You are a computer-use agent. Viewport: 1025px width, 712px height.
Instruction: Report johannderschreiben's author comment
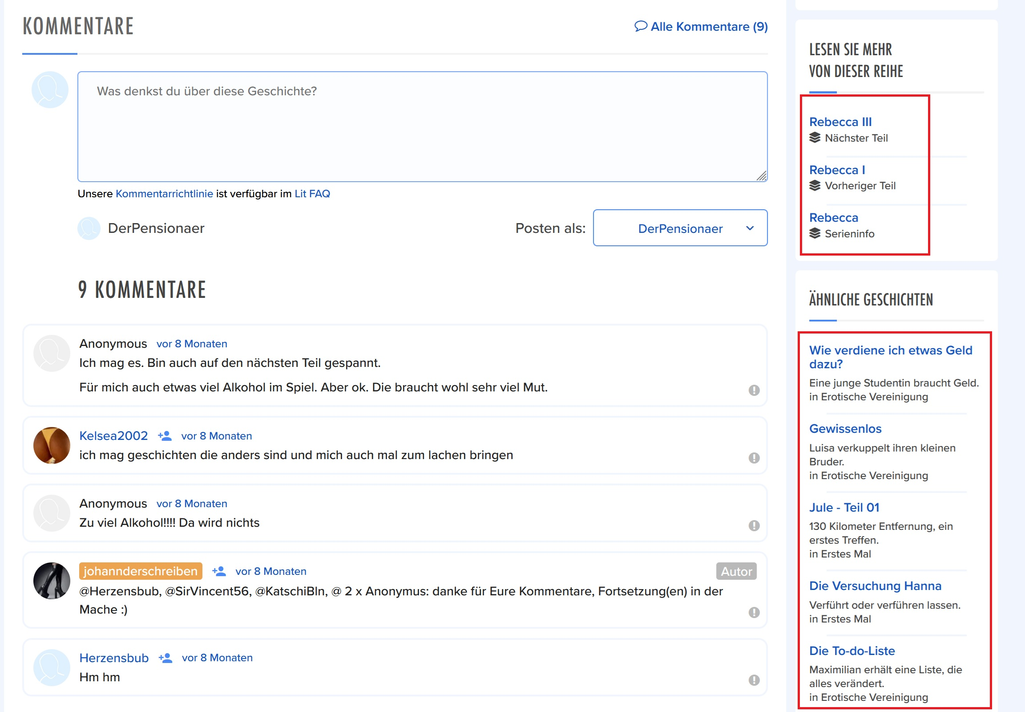754,612
